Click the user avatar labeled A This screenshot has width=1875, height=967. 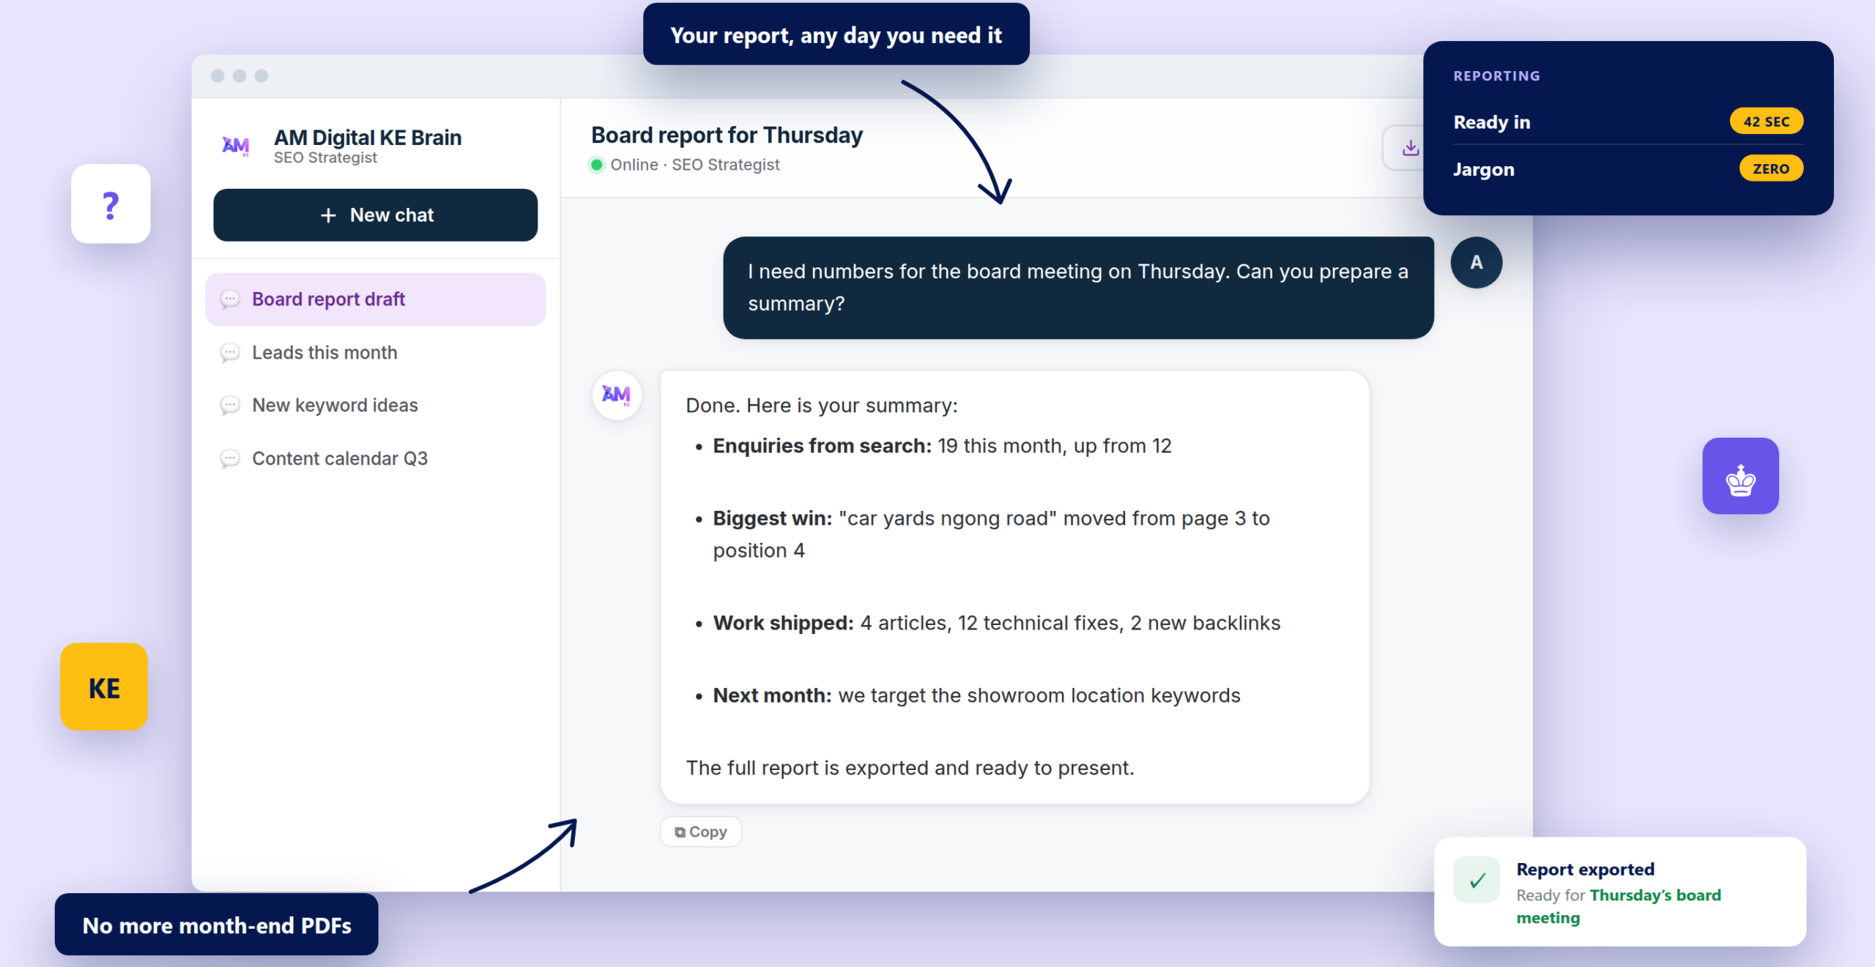pos(1476,262)
